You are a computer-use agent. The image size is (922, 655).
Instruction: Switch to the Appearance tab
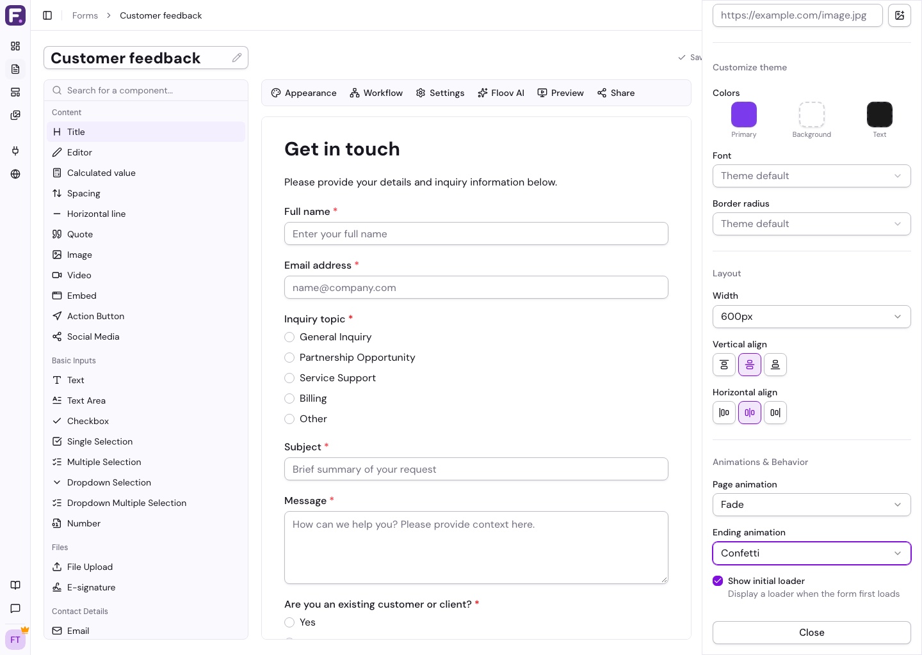click(x=303, y=93)
